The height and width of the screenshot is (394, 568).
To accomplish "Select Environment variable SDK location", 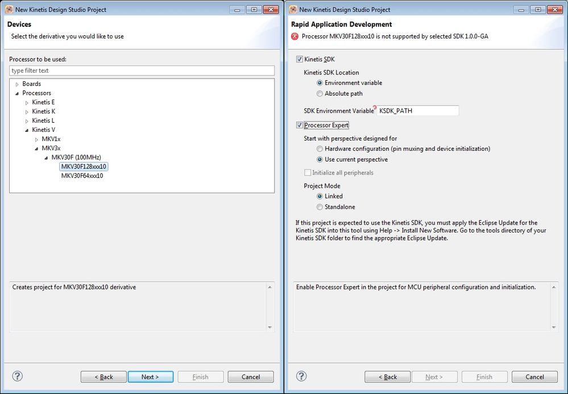I will tap(320, 83).
